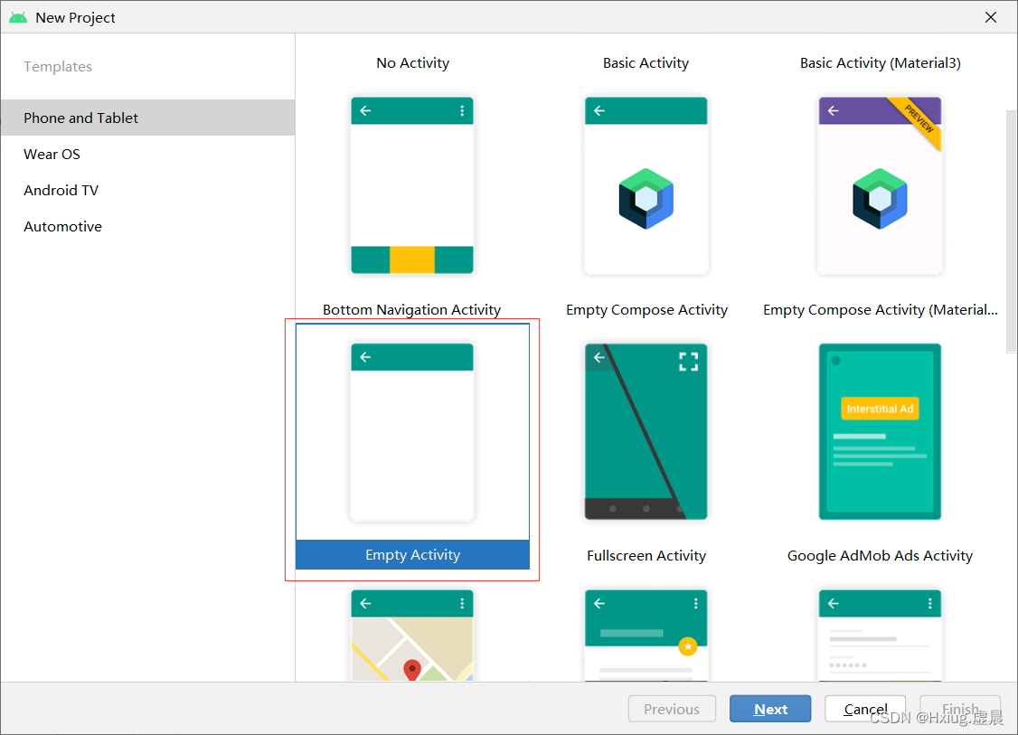The height and width of the screenshot is (735, 1018).
Task: Select the Wear OS category
Action: tap(148, 154)
